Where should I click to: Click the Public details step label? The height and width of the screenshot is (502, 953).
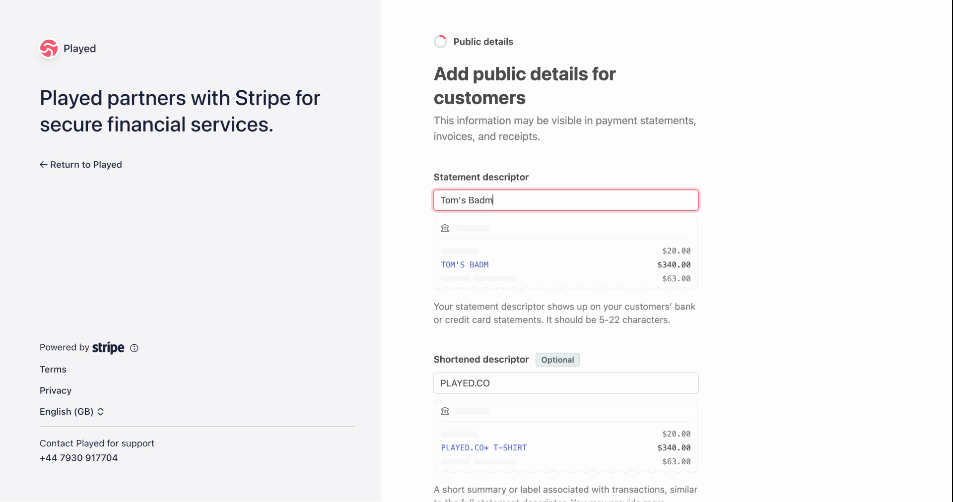pos(483,42)
